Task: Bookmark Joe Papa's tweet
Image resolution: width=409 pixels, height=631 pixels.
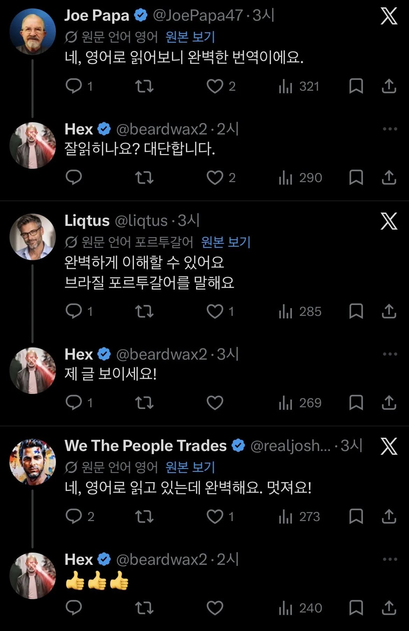Action: click(356, 86)
